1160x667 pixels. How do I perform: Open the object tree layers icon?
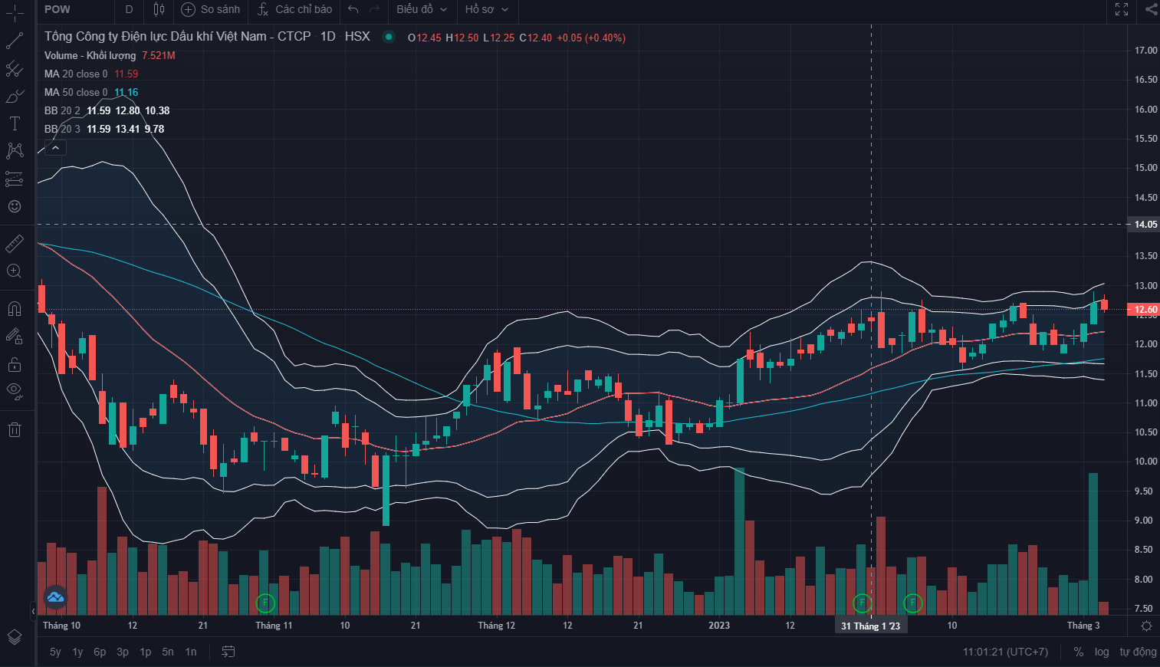coord(15,637)
